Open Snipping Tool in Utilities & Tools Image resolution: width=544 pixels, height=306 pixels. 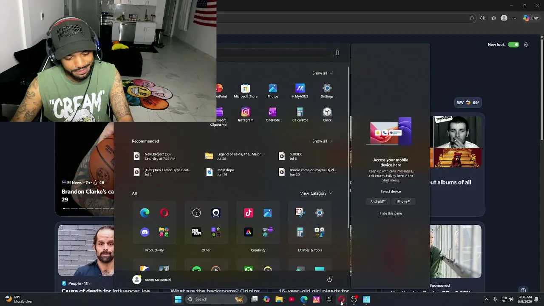point(300,212)
